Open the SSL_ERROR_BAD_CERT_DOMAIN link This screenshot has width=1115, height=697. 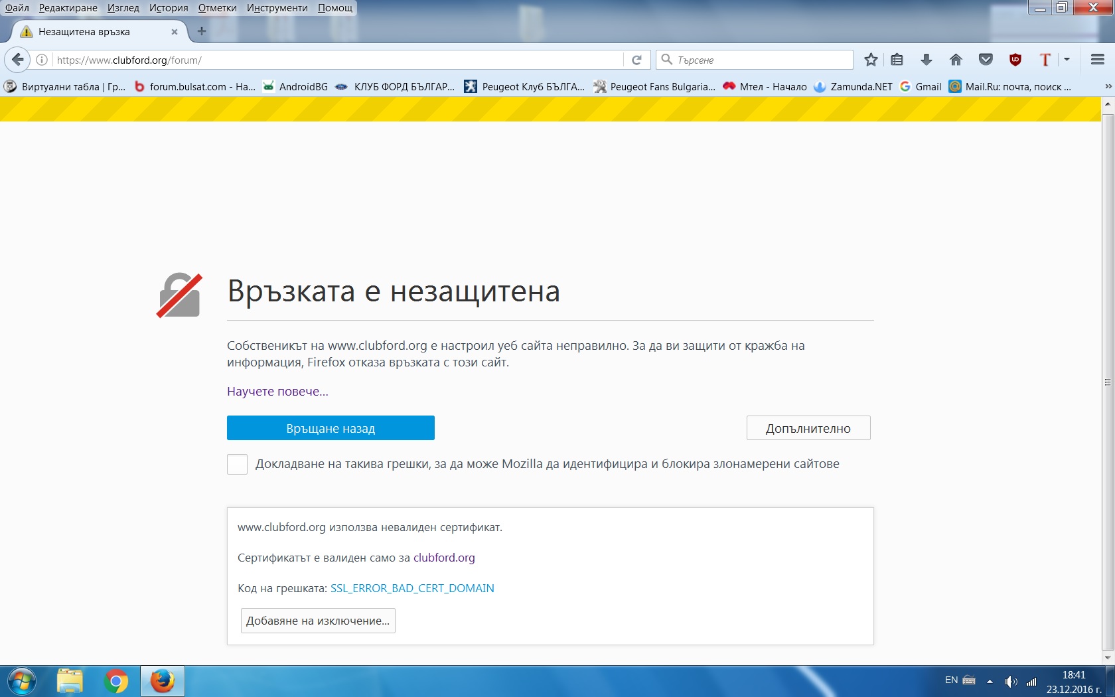point(412,588)
